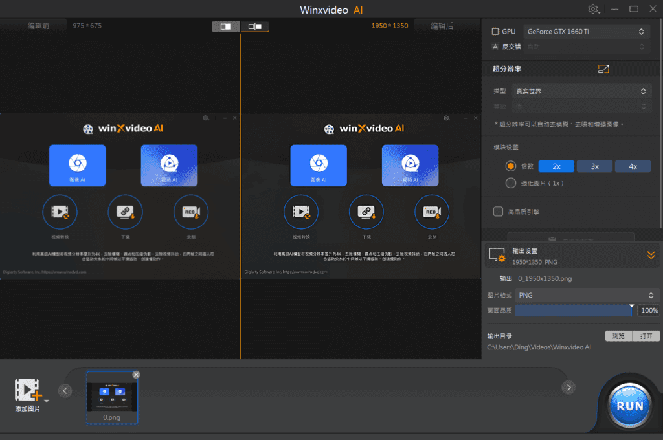Click the 下载 icon in right preview
The height and width of the screenshot is (440, 663).
(366, 212)
